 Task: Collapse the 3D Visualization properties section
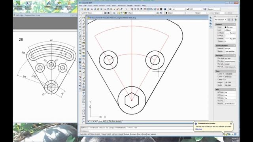pyautogui.click(x=234, y=46)
